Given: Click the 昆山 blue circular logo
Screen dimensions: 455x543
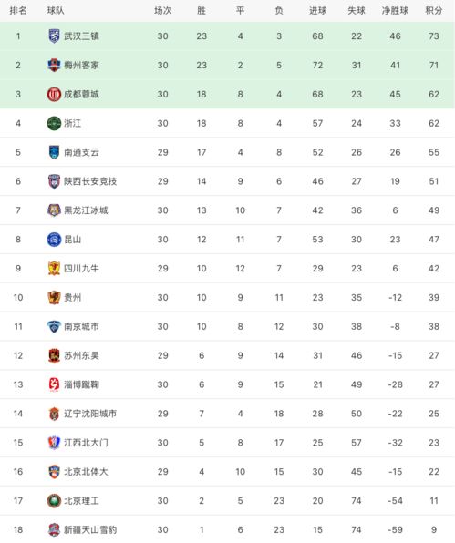Looking at the screenshot, I should 54,240.
